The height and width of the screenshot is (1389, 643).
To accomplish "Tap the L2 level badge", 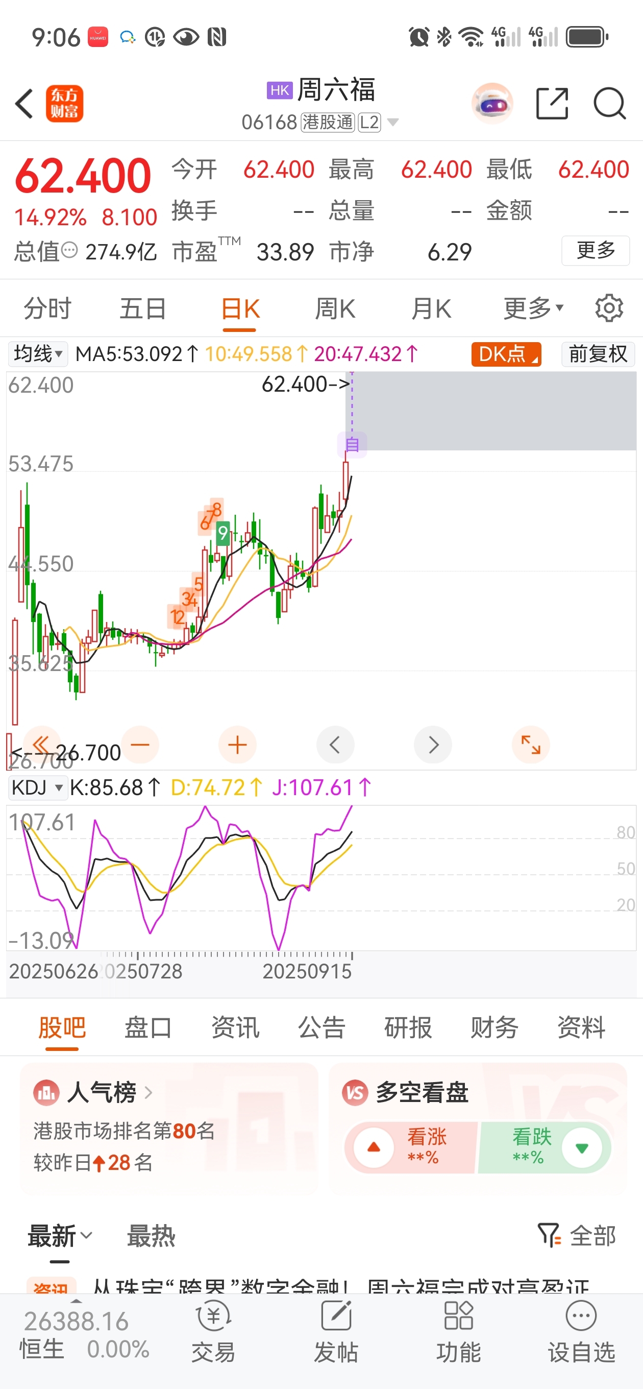I will (369, 123).
